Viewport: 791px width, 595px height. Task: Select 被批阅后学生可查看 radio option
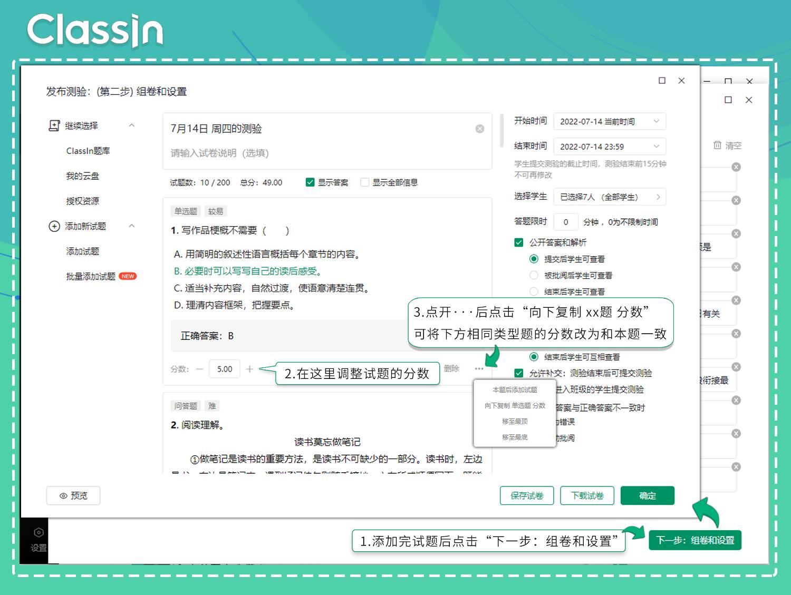534,275
